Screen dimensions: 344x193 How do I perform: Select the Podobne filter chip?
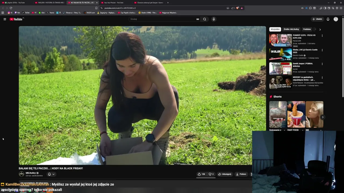(307, 29)
